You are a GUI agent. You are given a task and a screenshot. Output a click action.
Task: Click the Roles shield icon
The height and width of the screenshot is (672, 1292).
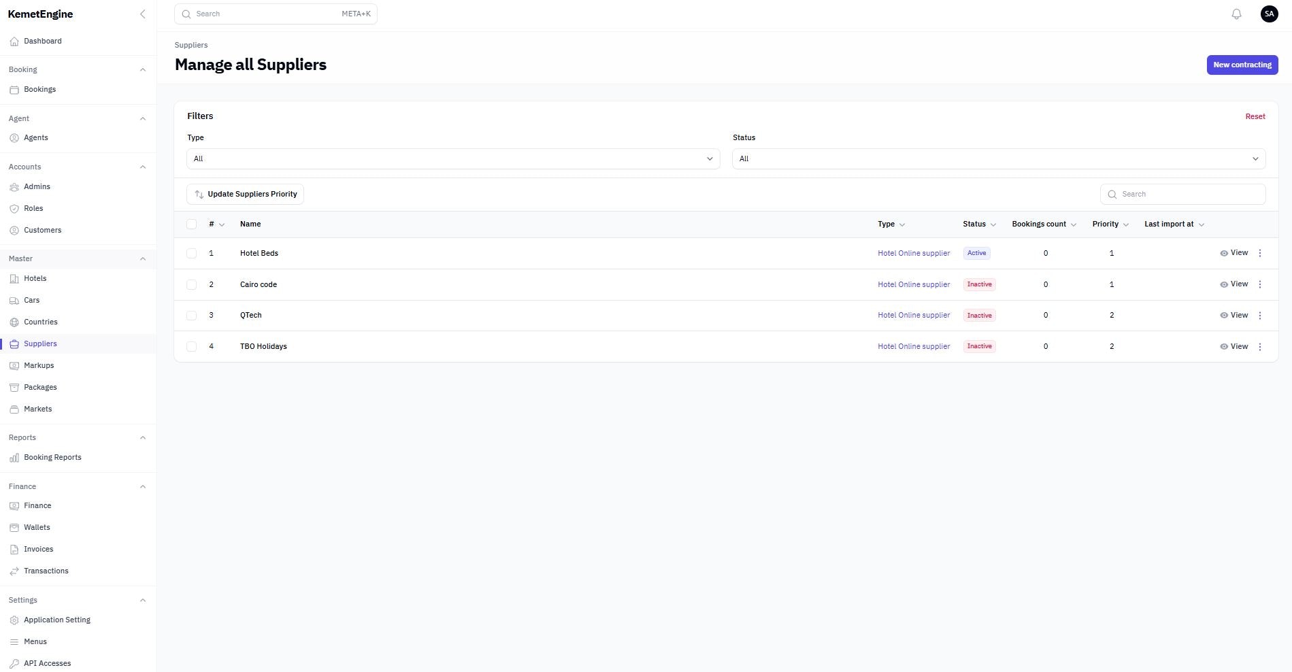tap(14, 209)
